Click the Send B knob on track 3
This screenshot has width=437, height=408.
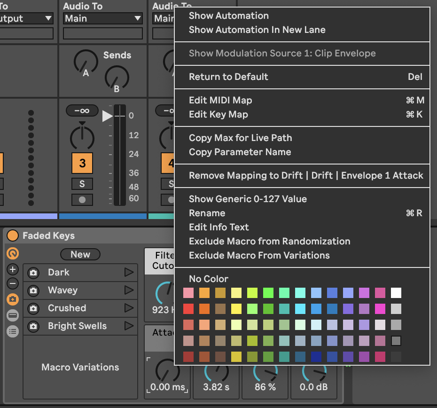[117, 78]
